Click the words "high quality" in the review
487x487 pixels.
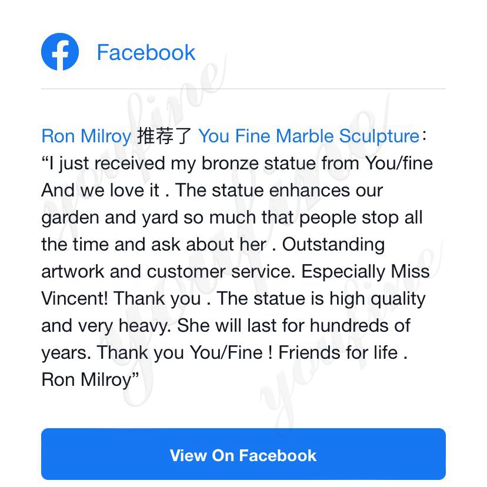coord(378,299)
